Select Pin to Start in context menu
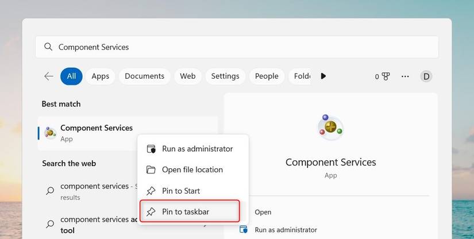This screenshot has width=474, height=239. 180,191
